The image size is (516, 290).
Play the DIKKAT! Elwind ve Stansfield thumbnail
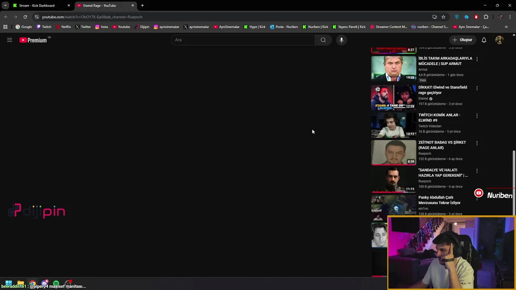(x=393, y=97)
